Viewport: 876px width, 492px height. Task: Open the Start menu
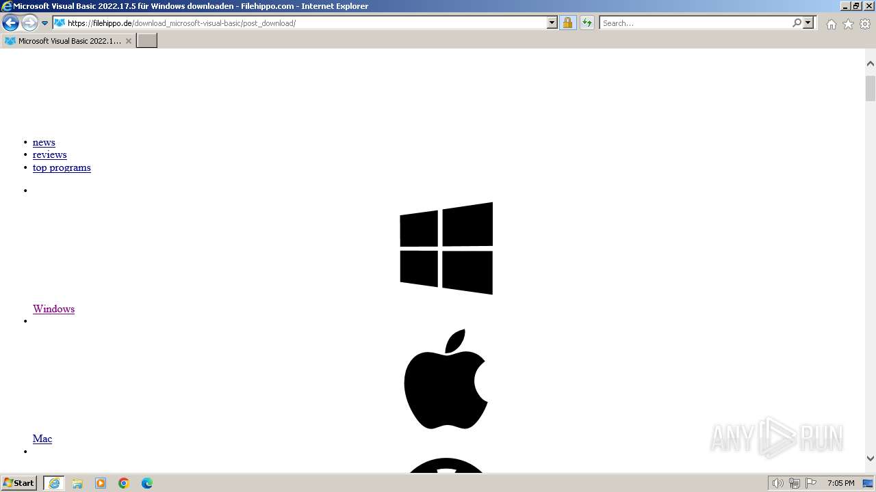(x=19, y=482)
